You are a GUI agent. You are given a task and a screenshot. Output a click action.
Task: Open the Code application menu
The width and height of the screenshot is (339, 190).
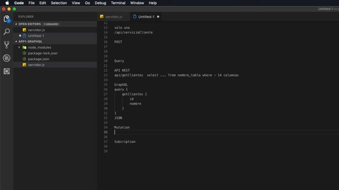click(19, 3)
